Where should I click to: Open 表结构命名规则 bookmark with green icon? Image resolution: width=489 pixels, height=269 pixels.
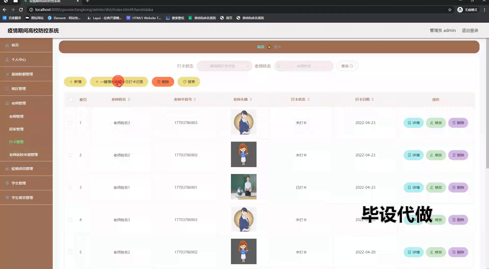(x=202, y=18)
